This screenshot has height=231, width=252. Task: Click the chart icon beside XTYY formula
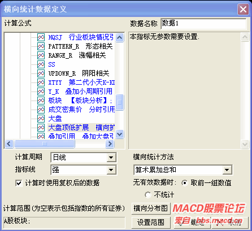[x=41, y=82]
